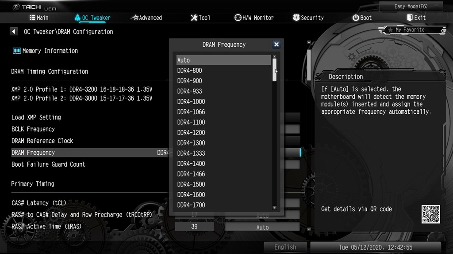
Task: Open My Favorite
Action: [413, 30]
